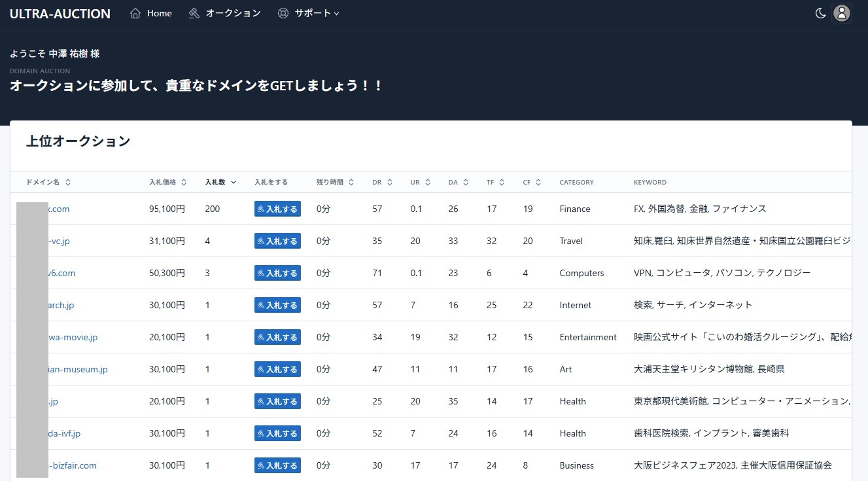Screen dimensions: 868x481
Task: Click keywords 検索, サーチ, インターネット
Action: click(x=693, y=305)
